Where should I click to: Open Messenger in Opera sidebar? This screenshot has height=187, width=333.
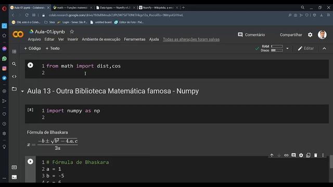coord(4,49)
